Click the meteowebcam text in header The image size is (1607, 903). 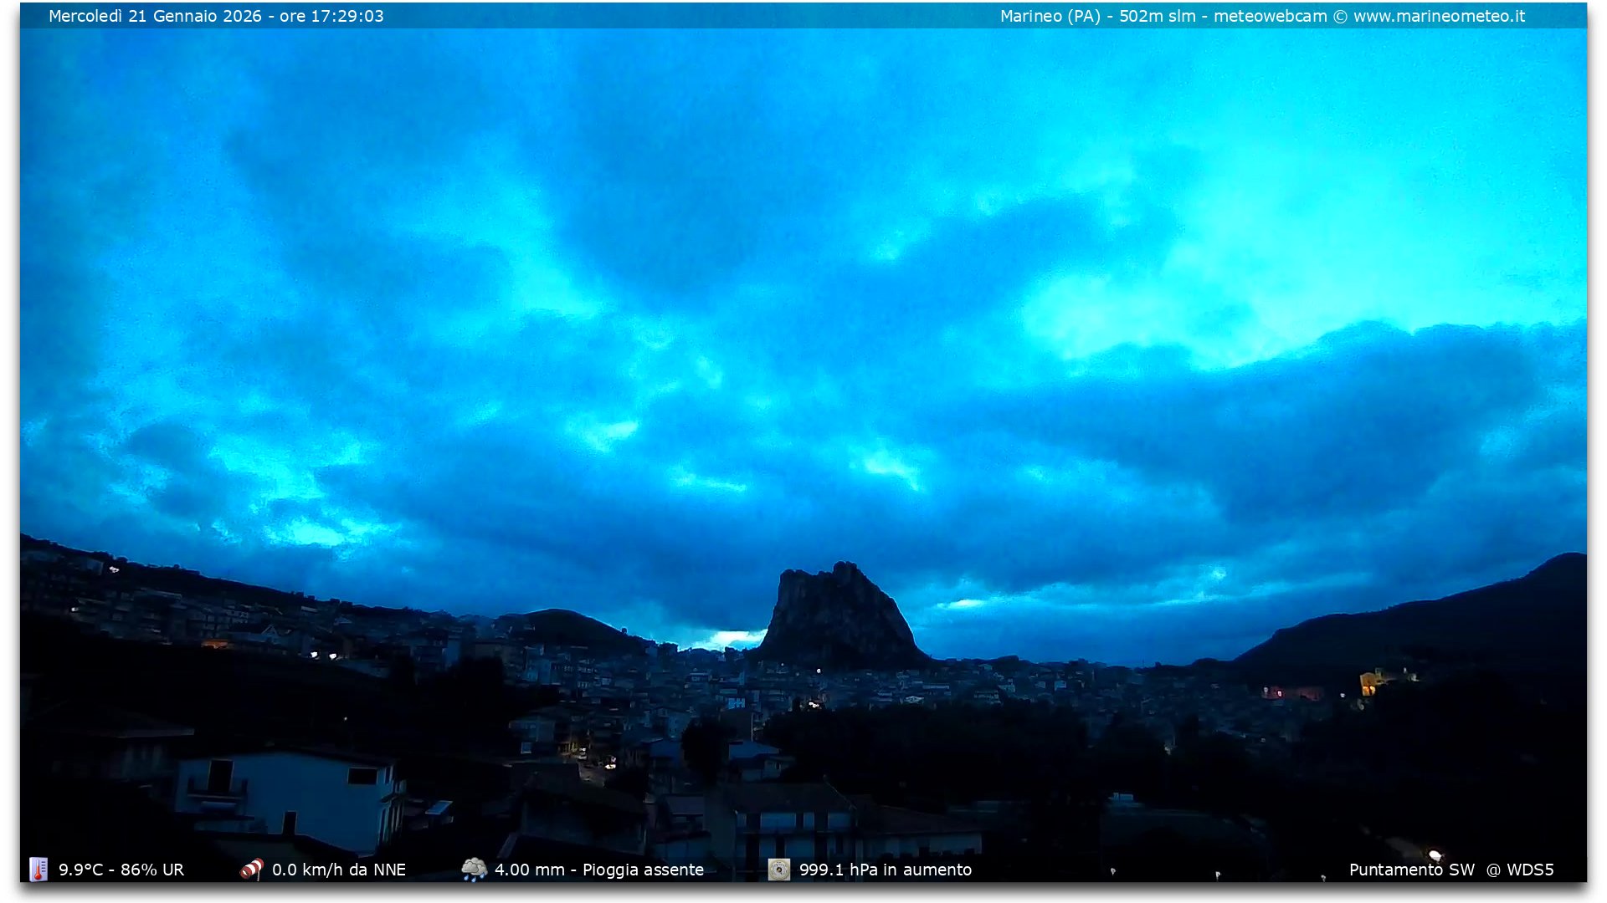click(x=1270, y=17)
